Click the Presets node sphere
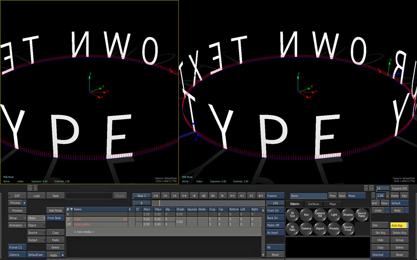 point(334,229)
